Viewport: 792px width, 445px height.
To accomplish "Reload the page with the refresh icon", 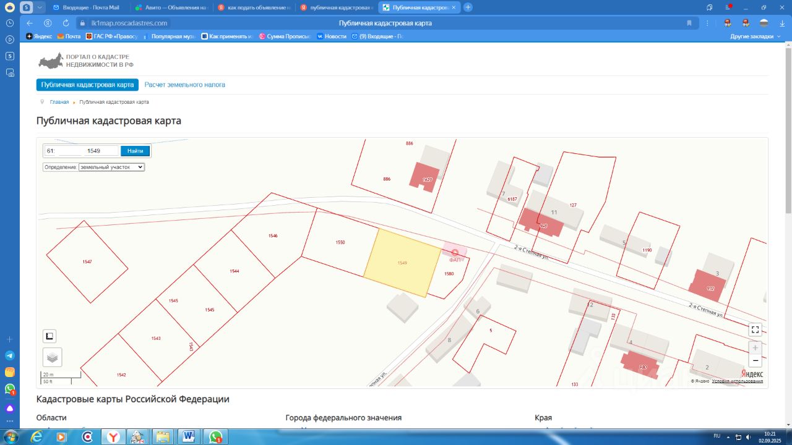I will click(x=66, y=23).
